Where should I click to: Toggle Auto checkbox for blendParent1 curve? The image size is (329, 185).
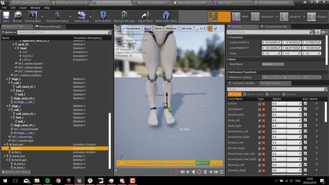305,115
